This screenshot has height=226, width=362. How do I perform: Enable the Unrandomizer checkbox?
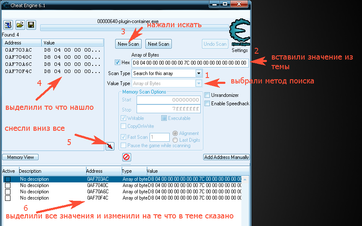(x=207, y=95)
